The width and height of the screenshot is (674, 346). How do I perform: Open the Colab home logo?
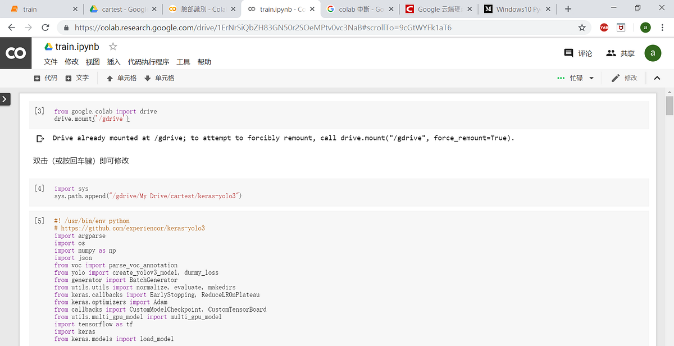click(x=15, y=53)
